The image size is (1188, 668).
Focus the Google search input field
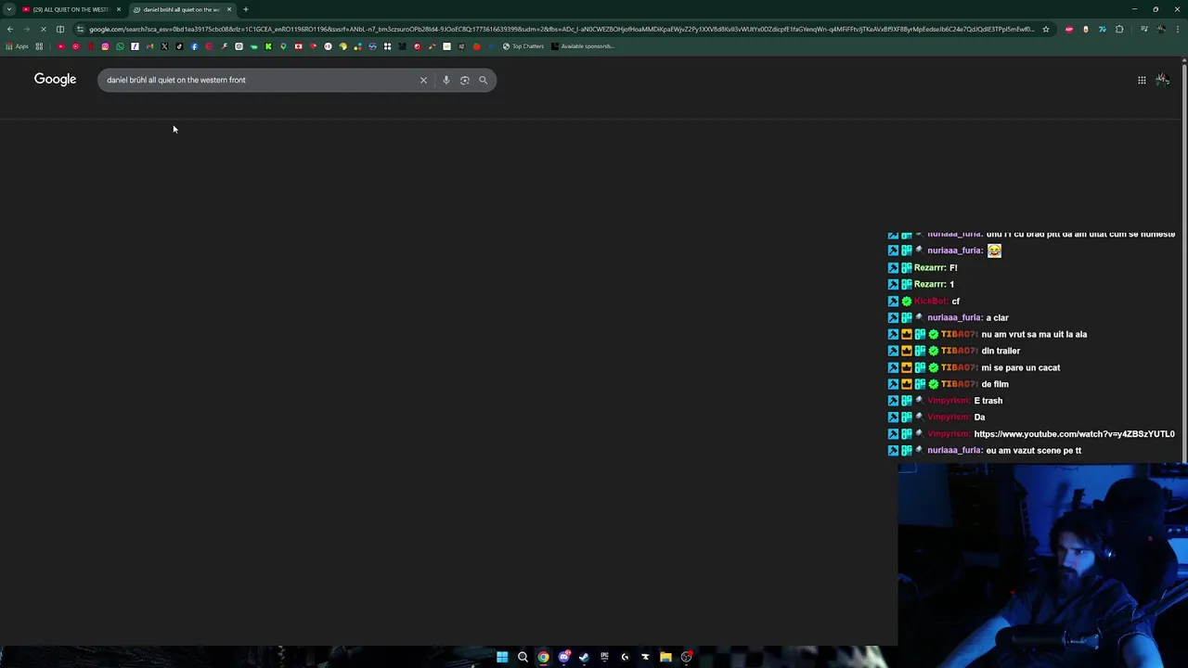[260, 80]
